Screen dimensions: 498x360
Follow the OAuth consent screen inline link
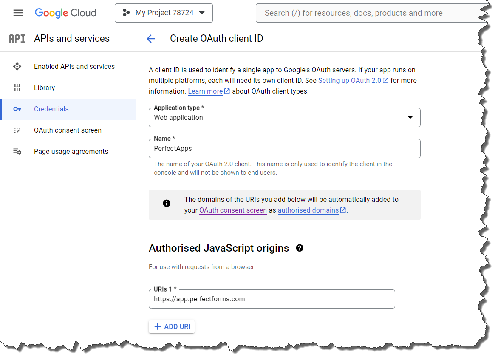click(x=233, y=210)
